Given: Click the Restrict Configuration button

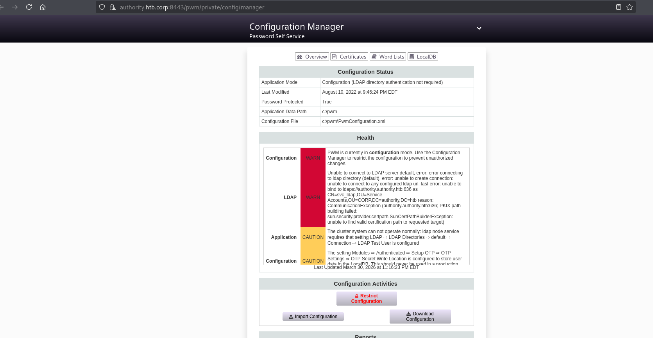Looking at the screenshot, I should pos(367,299).
